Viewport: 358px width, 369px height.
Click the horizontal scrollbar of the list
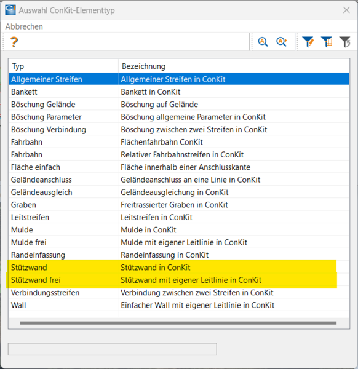pos(178,323)
